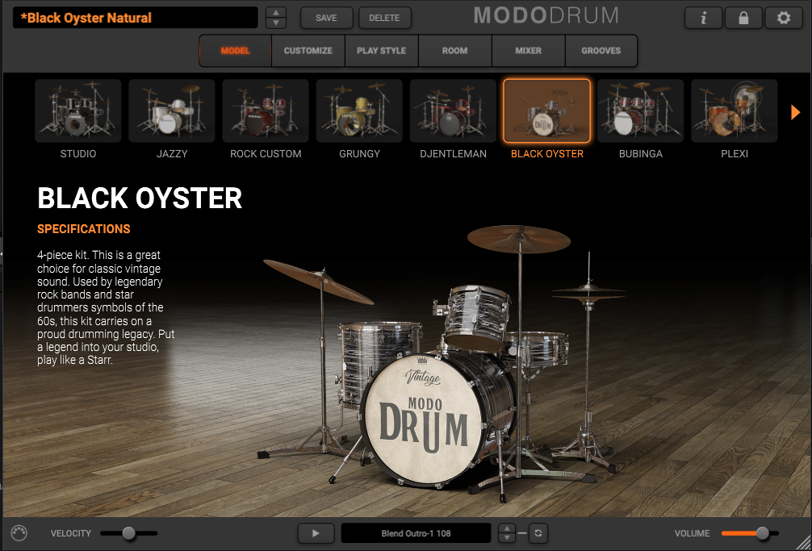Click the crash cymbal on the left stand

pyautogui.click(x=319, y=282)
